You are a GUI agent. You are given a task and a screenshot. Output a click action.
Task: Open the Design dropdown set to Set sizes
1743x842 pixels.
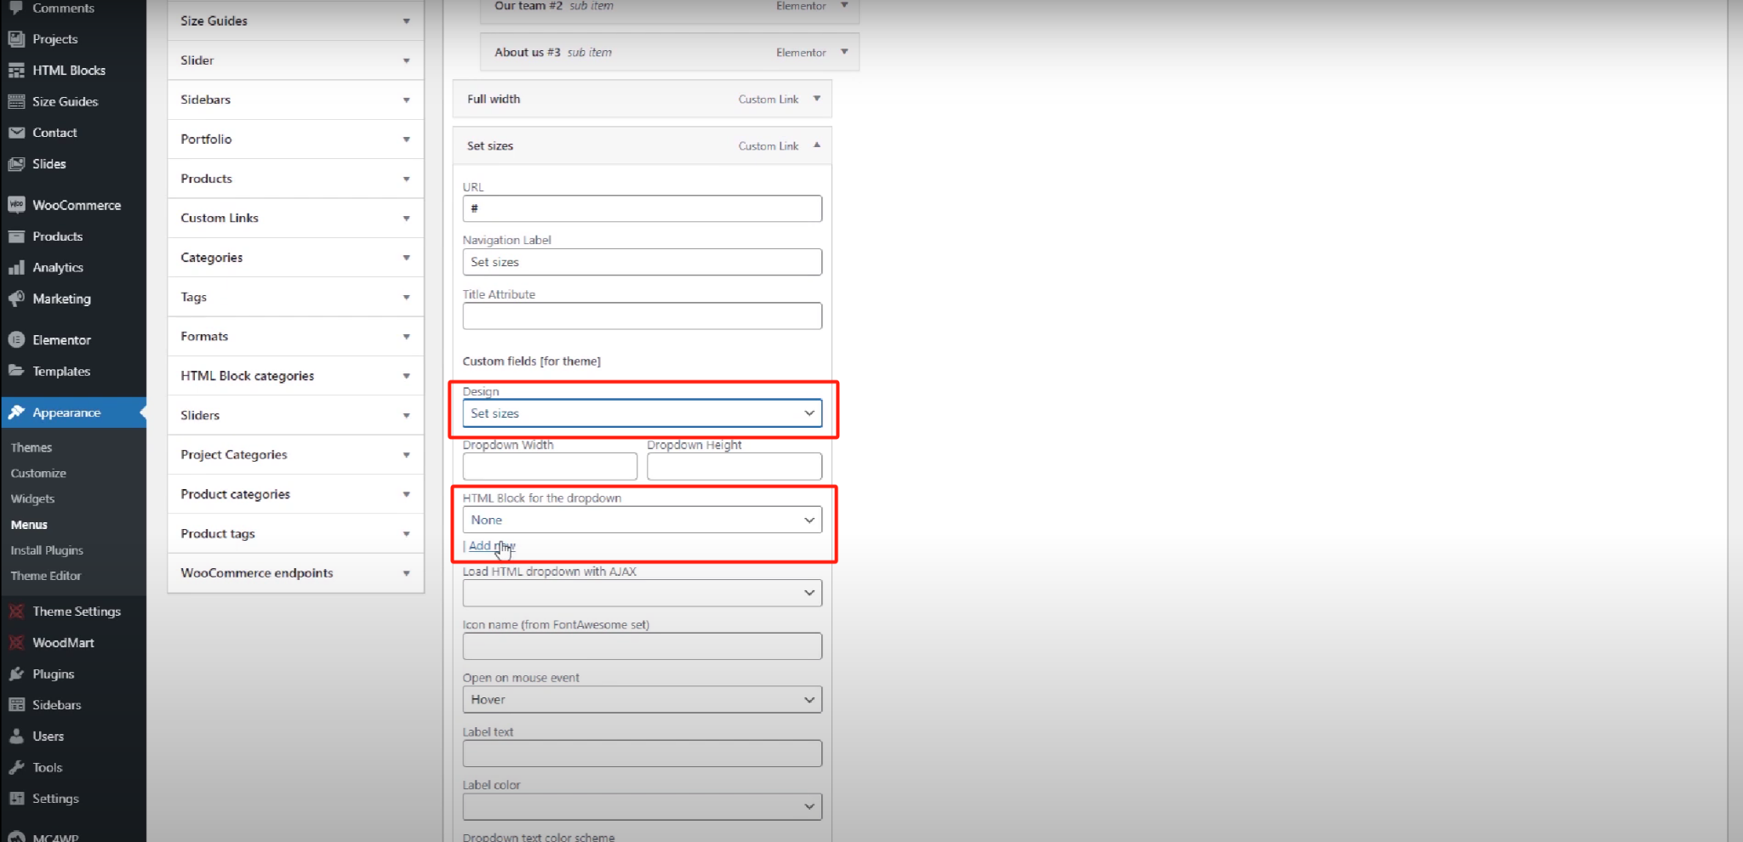tap(642, 413)
